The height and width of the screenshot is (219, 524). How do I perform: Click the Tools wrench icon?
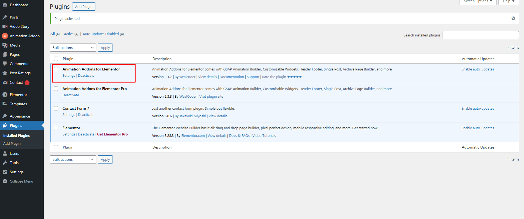point(5,163)
